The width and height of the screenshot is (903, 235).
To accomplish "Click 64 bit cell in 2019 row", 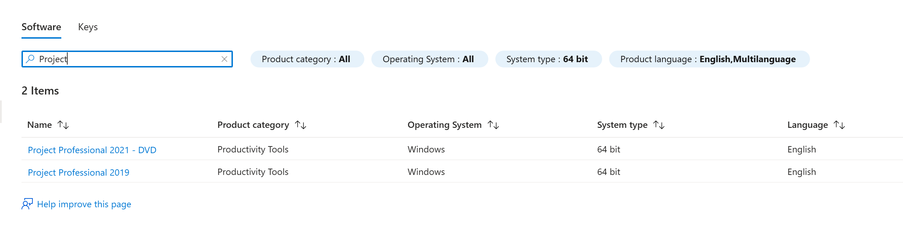I will (608, 172).
